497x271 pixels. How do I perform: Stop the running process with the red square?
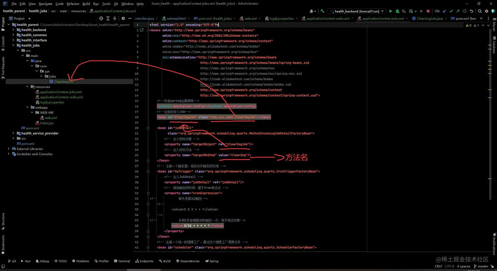coord(428,11)
